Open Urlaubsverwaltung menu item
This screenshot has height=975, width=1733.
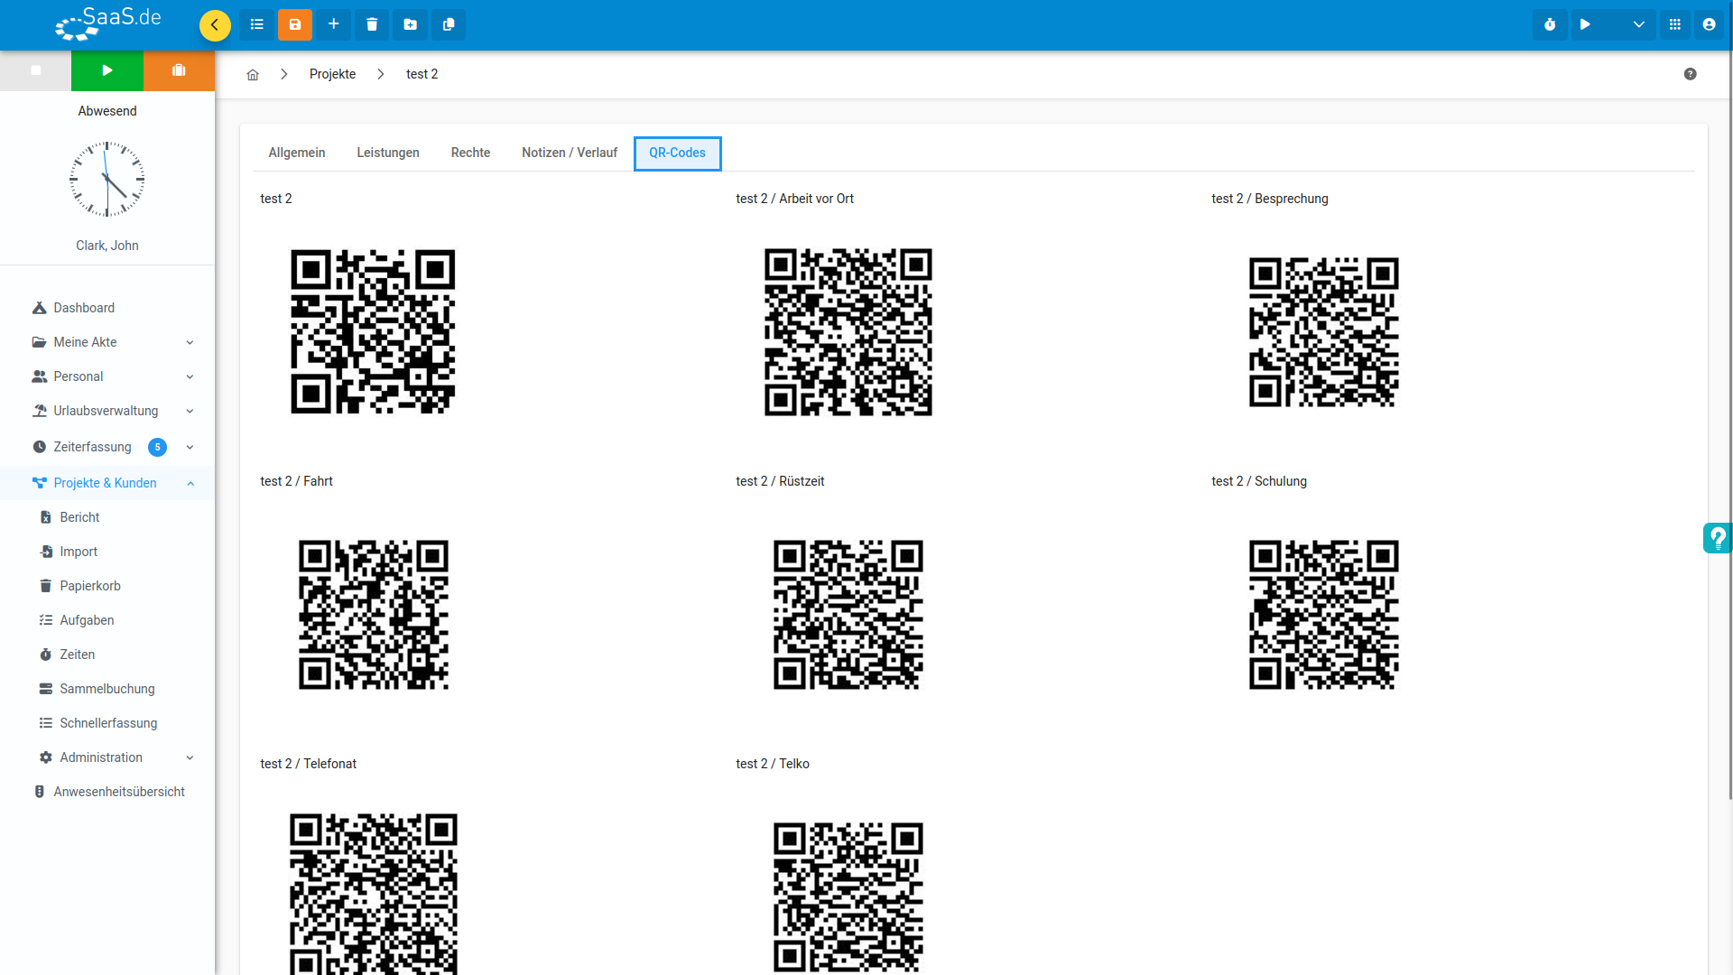(106, 411)
